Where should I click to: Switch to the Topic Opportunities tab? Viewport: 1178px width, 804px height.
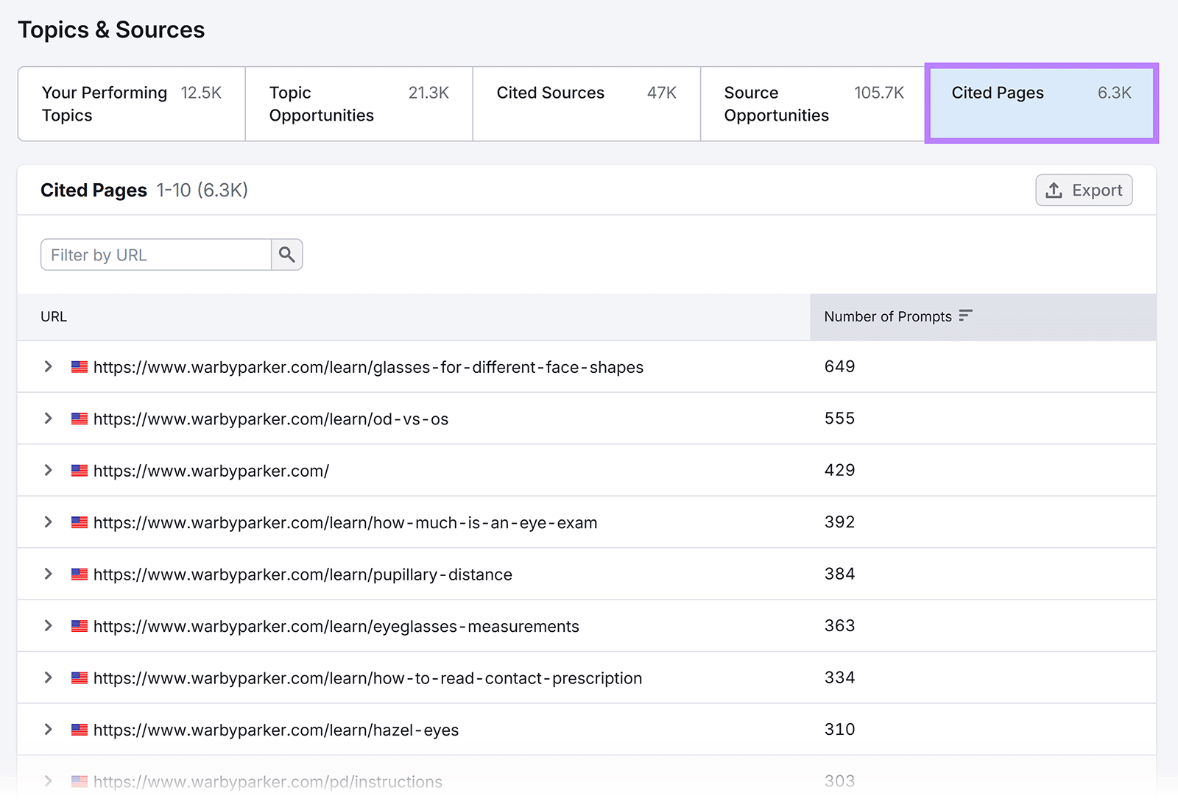[359, 104]
